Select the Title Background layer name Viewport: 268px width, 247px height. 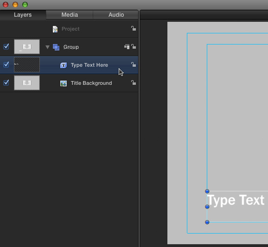(x=91, y=83)
